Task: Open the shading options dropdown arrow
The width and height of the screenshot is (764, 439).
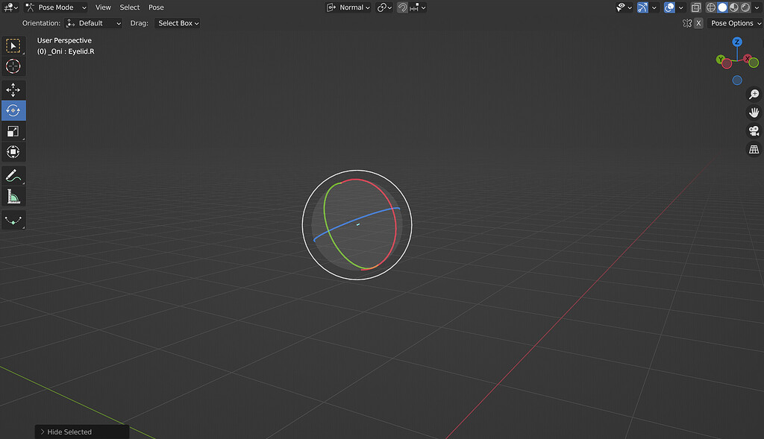Action: coord(757,7)
